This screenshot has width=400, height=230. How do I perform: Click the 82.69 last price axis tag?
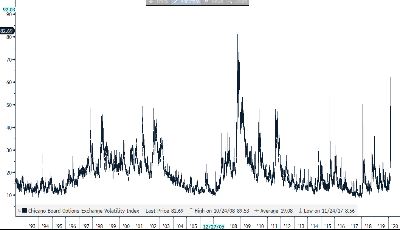click(x=7, y=31)
